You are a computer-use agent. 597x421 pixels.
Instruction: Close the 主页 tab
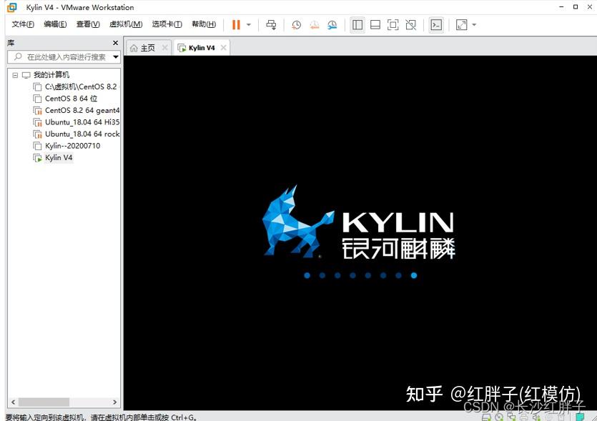[x=165, y=48]
